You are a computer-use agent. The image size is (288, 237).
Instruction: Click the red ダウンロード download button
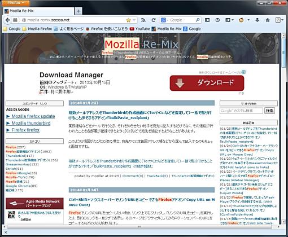pos(207,83)
